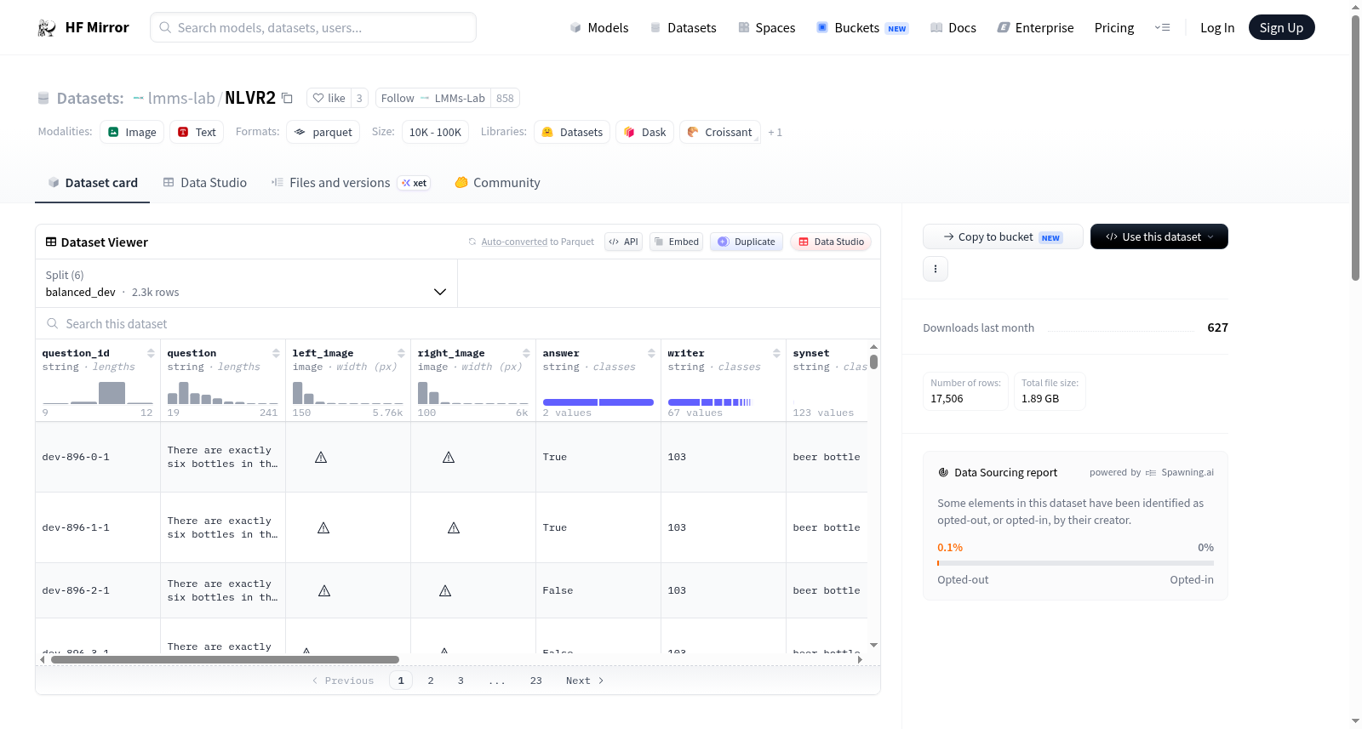The width and height of the screenshot is (1362, 729).
Task: Sort by the answer column sort icon
Action: [651, 353]
